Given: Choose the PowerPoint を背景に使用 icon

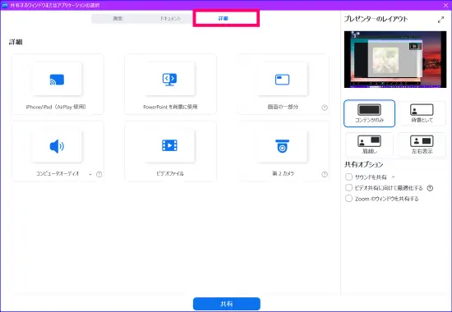Looking at the screenshot, I should pyautogui.click(x=169, y=79).
